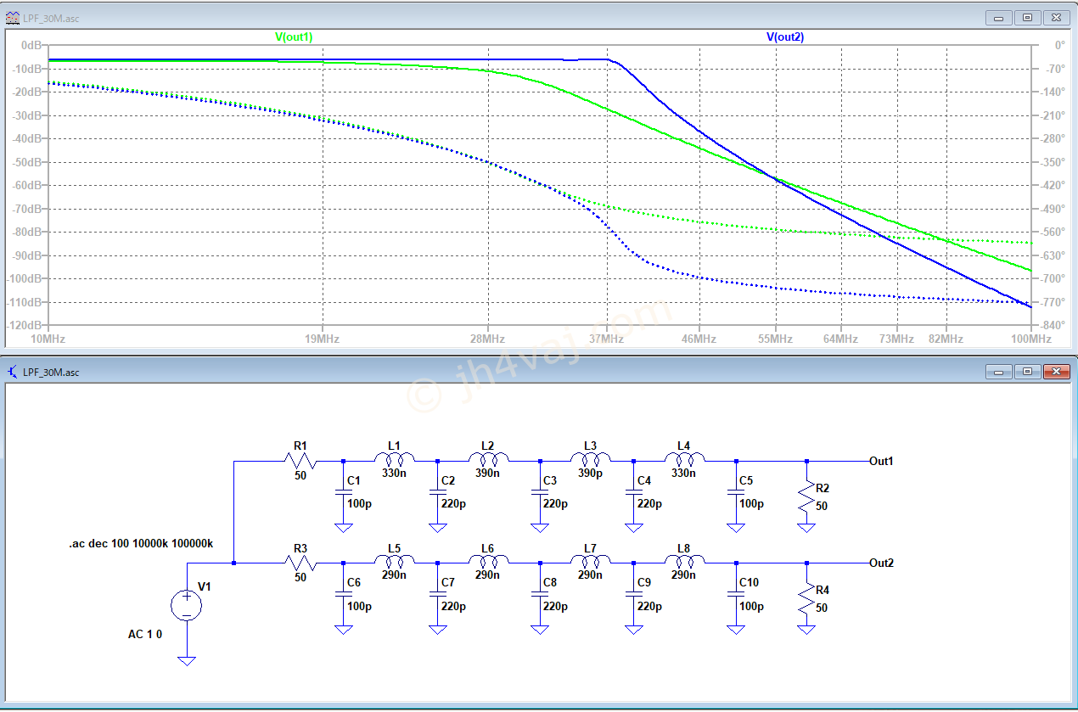This screenshot has height=712, width=1078.
Task: Select capacitor C4 symbol
Action: point(633,493)
